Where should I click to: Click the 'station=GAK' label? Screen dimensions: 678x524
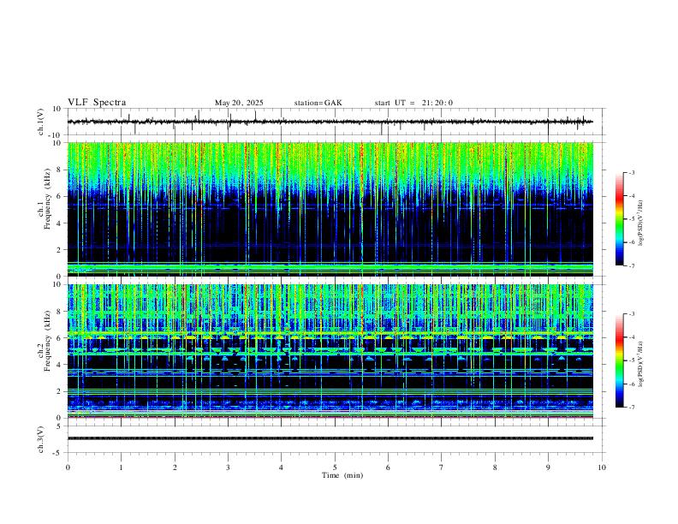click(x=318, y=103)
